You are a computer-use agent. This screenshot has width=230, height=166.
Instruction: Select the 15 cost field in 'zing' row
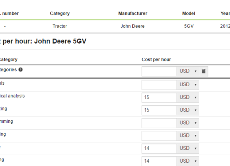click(159, 110)
